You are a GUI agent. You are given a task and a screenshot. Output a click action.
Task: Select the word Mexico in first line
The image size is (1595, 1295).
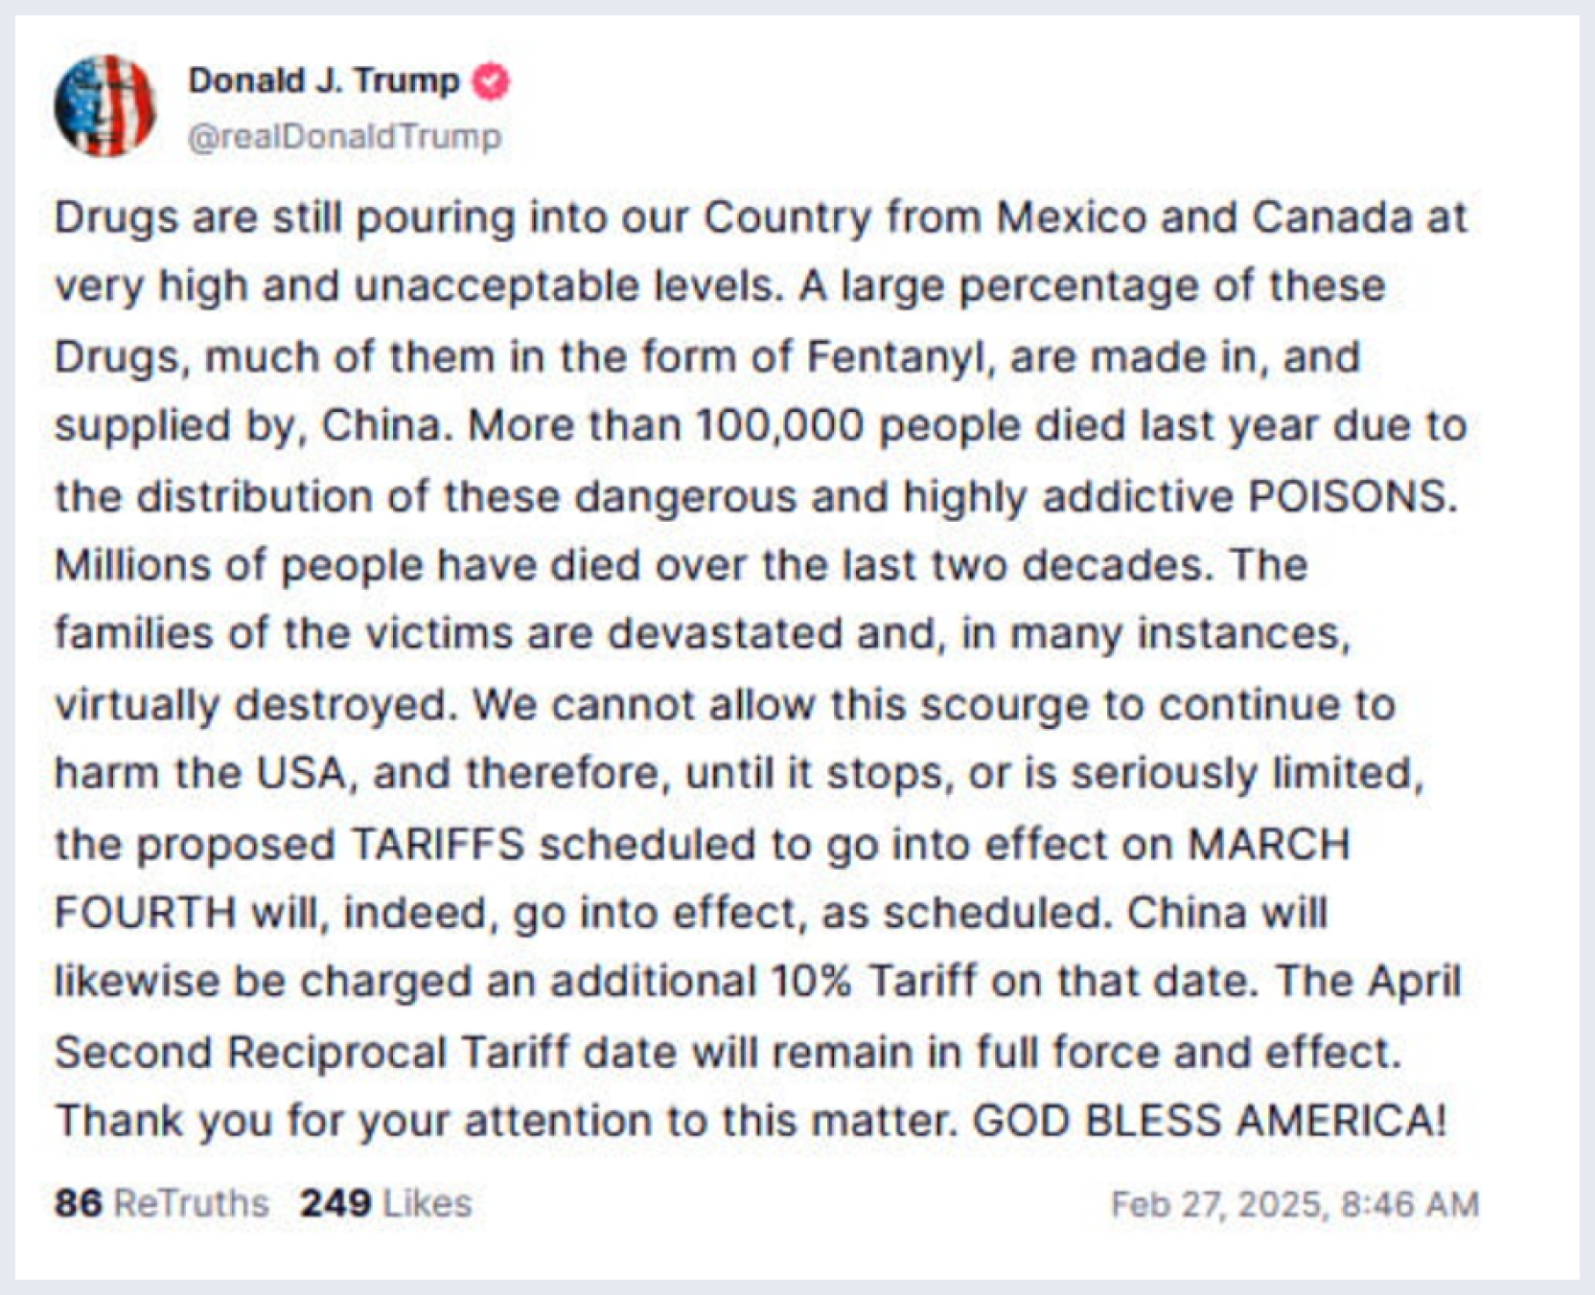[x=1072, y=217]
